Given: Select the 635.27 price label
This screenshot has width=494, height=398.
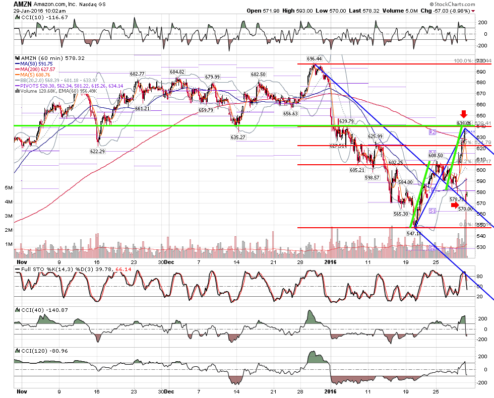Looking at the screenshot, I should coord(238,137).
